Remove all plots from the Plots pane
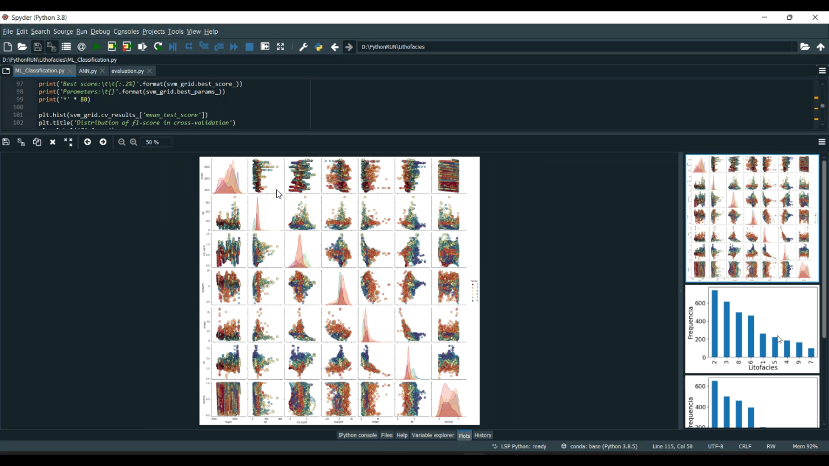Viewport: 829px width, 466px height. (x=68, y=142)
